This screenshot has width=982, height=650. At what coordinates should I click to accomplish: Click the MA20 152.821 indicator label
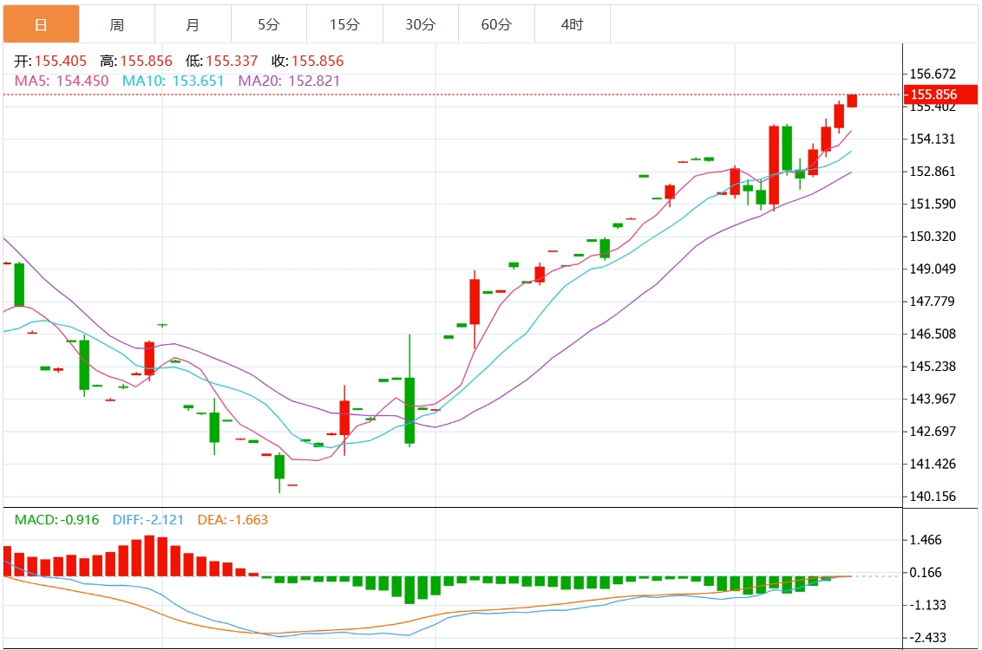point(289,81)
